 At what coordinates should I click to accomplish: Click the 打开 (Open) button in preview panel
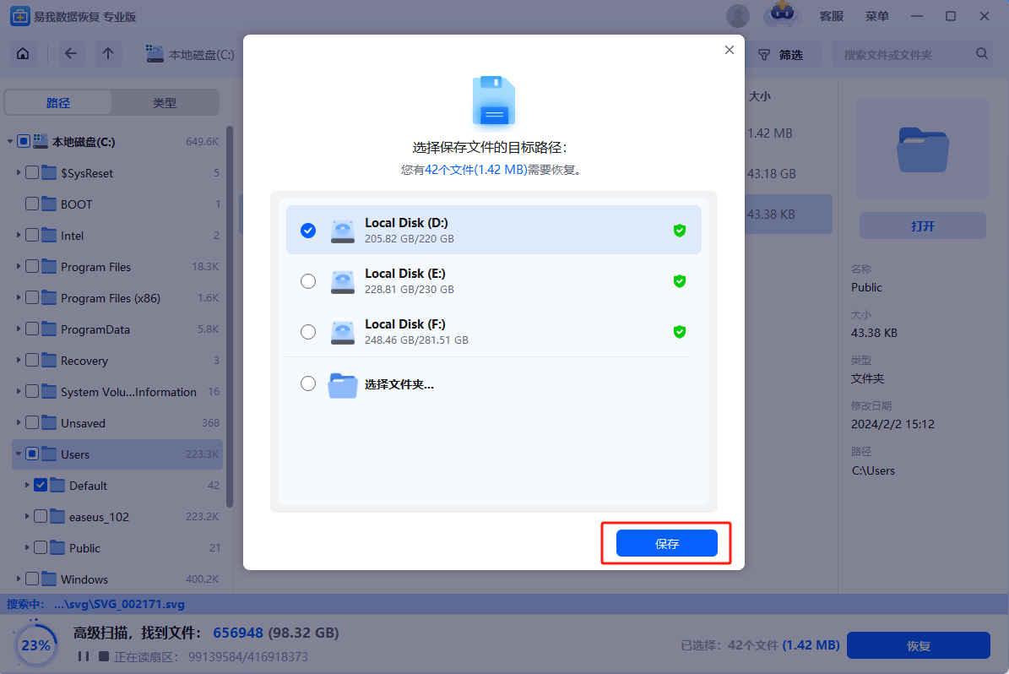click(922, 226)
